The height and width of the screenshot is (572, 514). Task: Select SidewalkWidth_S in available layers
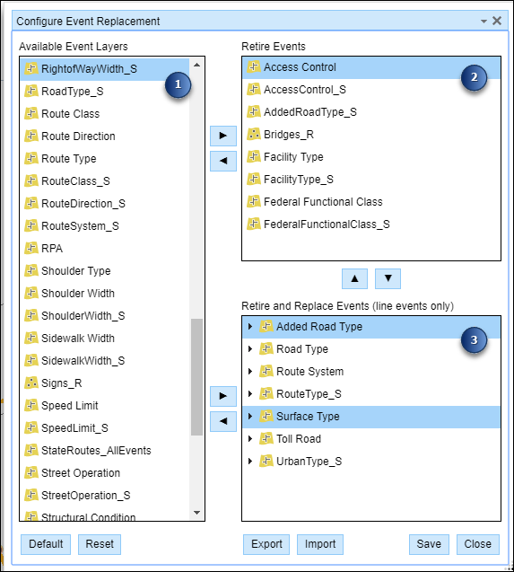(x=105, y=360)
